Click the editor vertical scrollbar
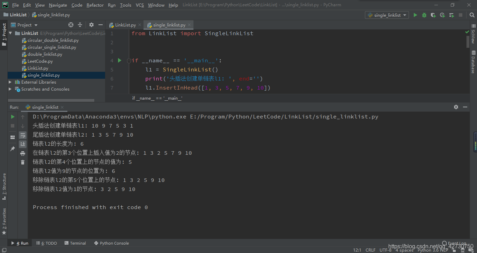 point(468,42)
